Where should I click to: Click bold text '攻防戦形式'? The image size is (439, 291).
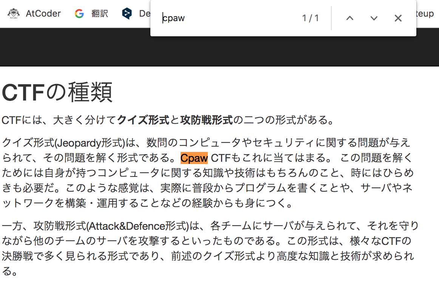tap(207, 120)
